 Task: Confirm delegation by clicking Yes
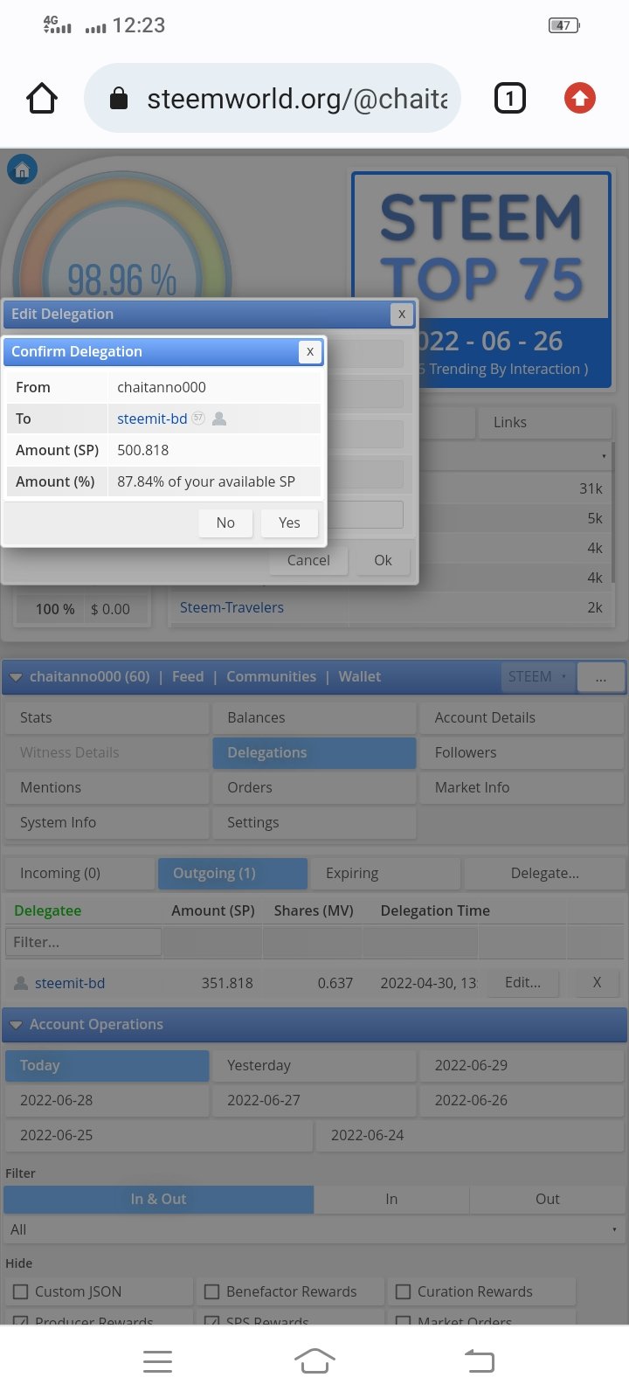tap(289, 523)
